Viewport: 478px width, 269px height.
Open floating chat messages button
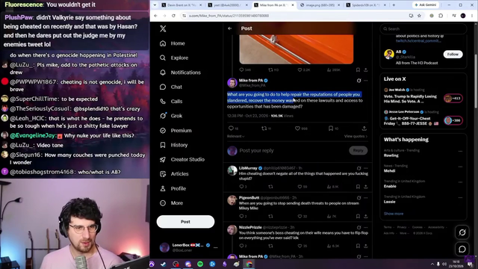point(462,249)
